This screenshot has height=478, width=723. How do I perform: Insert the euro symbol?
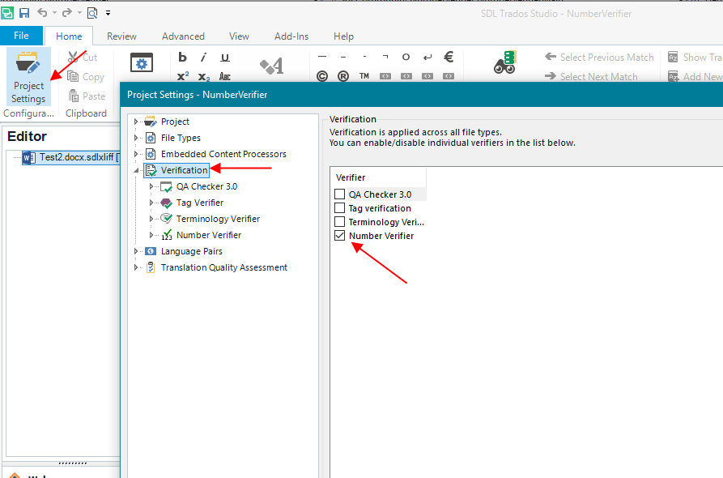[x=449, y=57]
